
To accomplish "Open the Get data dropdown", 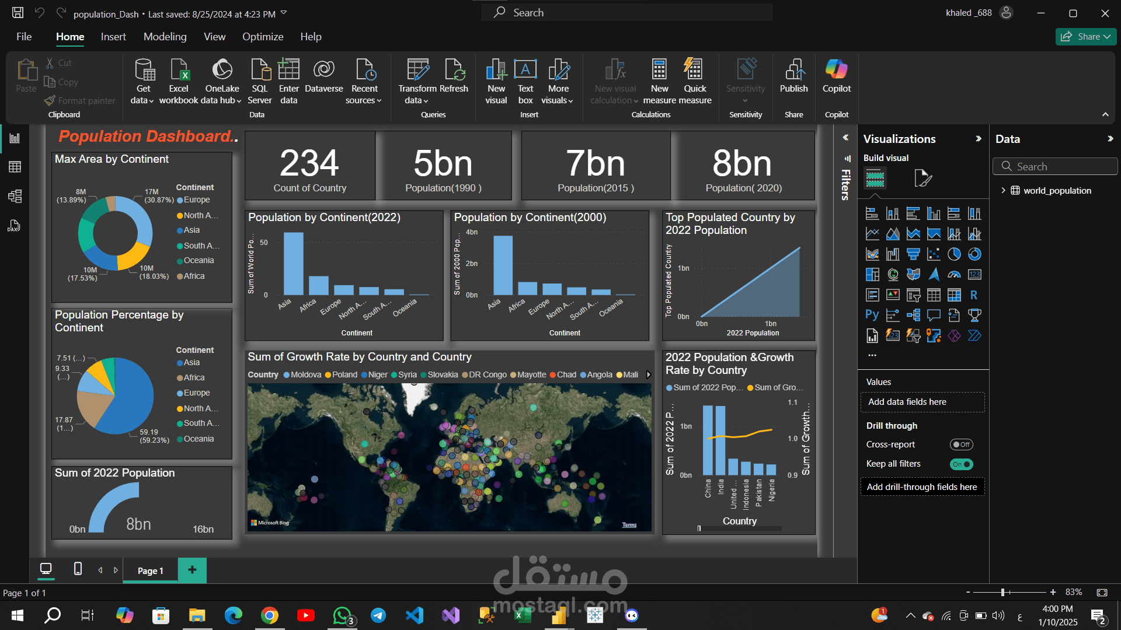I will coord(142,80).
